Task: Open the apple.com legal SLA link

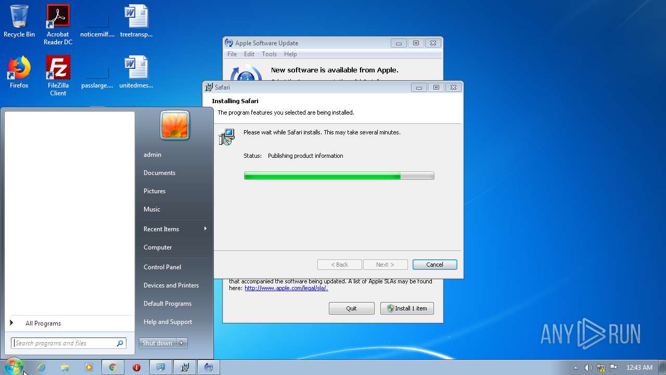Action: (x=286, y=288)
